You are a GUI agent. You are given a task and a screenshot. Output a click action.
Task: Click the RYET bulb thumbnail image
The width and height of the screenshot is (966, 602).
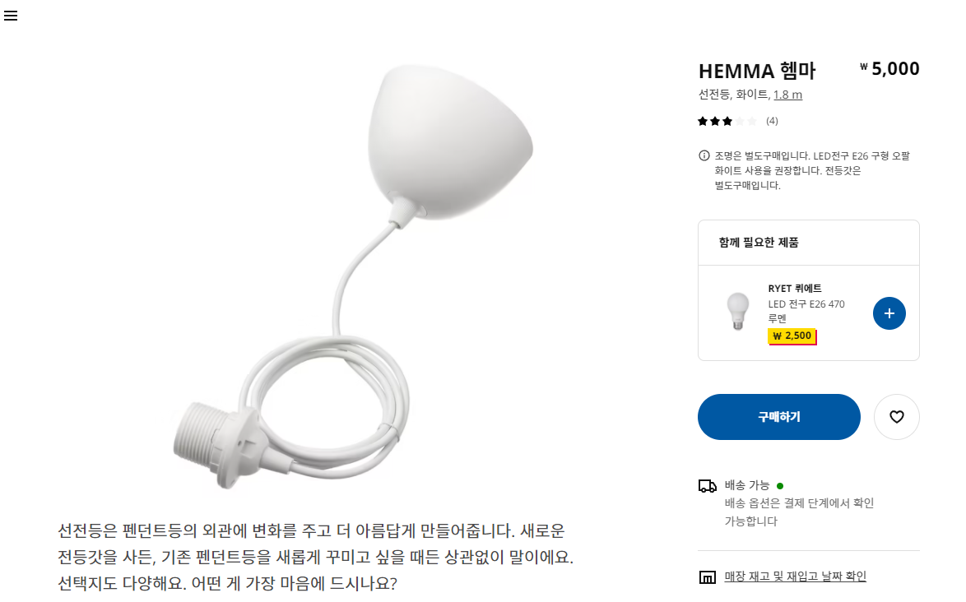click(x=737, y=312)
